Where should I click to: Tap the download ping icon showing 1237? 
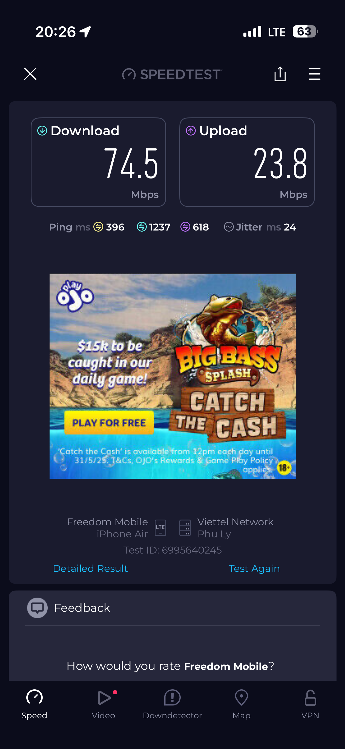click(x=142, y=227)
